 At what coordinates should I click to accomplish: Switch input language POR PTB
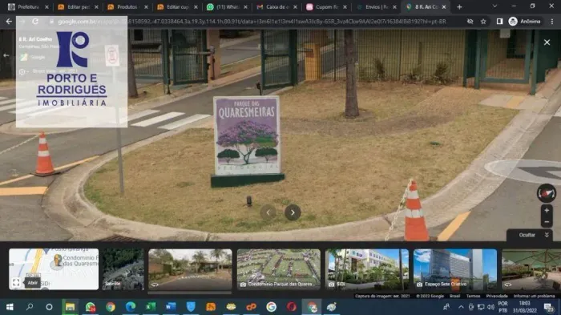click(502, 307)
